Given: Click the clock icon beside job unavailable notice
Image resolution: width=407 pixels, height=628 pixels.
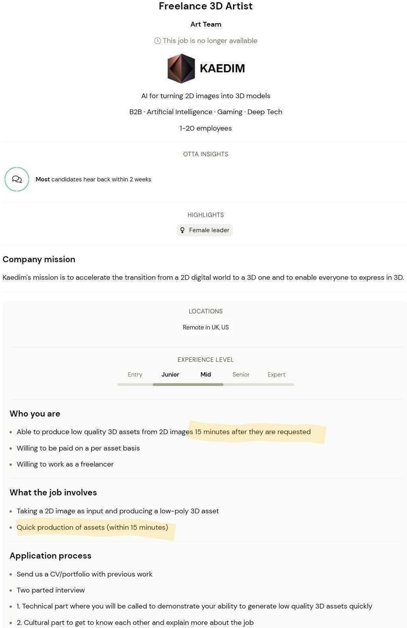Looking at the screenshot, I should (157, 41).
